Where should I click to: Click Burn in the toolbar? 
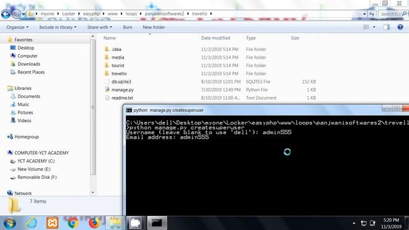(127, 27)
